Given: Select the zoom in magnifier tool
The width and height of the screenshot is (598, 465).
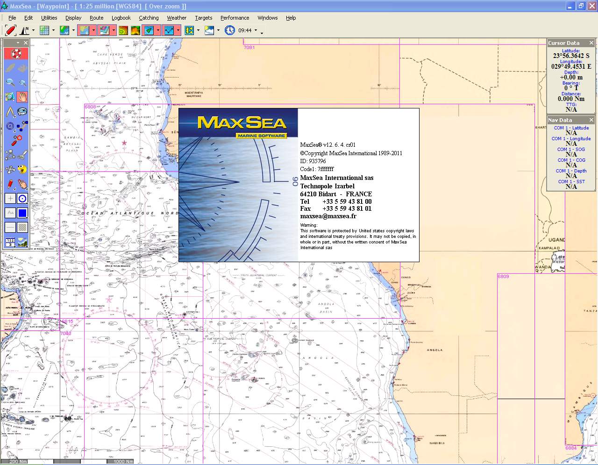Looking at the screenshot, I should click(10, 82).
